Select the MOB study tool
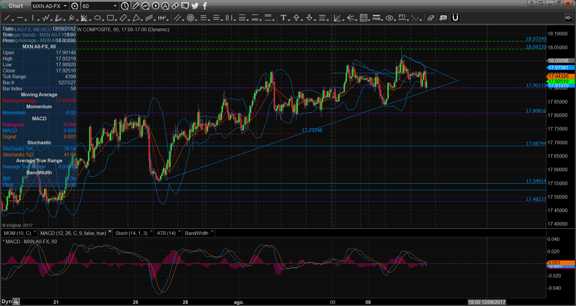Screen dimensions: 576x306 pos(376,18)
